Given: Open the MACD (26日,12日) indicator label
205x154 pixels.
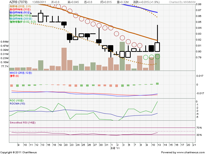Looking at the screenshot, I should pyautogui.click(x=20, y=73).
